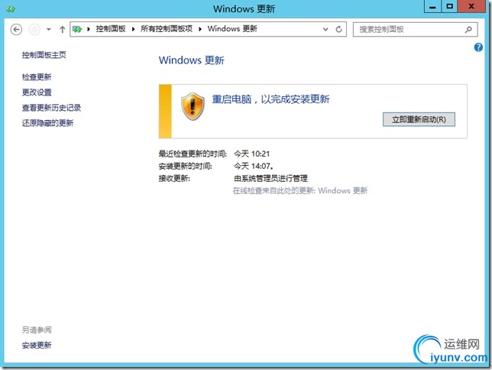Expand the chevron before Windows 更新 breadcrumb
Screen dimensions: 492x370
pos(200,29)
